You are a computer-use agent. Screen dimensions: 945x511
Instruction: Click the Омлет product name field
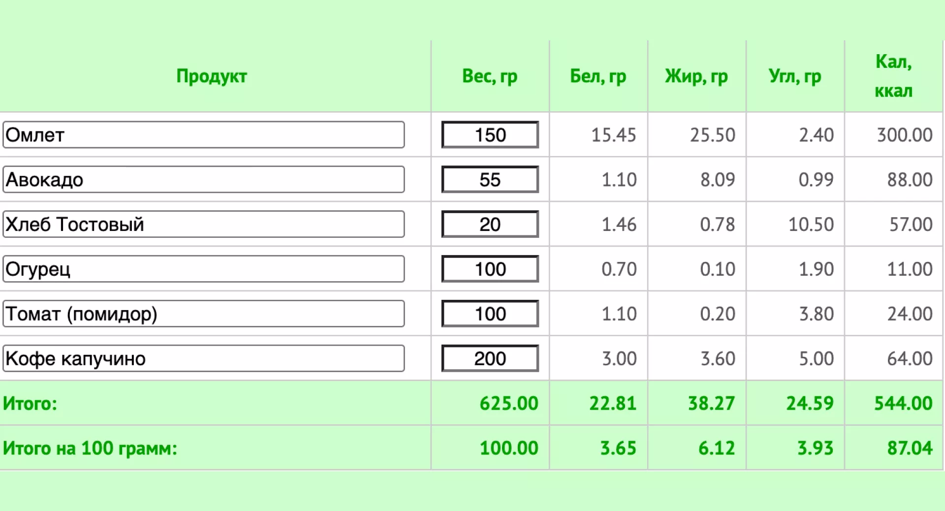204,135
